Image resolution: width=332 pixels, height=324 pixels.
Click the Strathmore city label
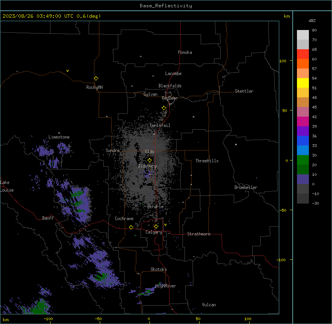point(199,234)
